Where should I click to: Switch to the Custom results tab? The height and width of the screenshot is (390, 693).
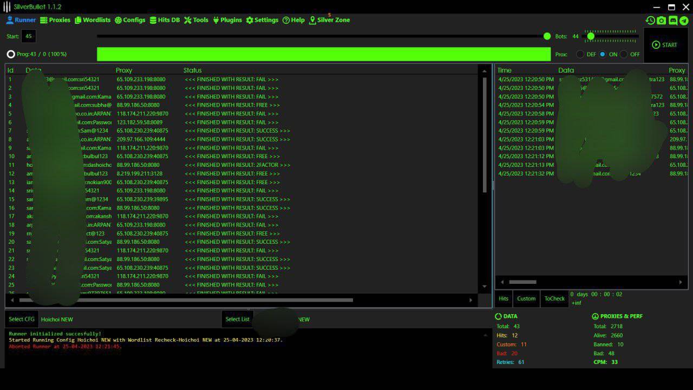click(x=526, y=298)
